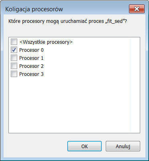Select the "<Wszystkie procesory>" list label
The image size is (149, 161).
click(46, 42)
